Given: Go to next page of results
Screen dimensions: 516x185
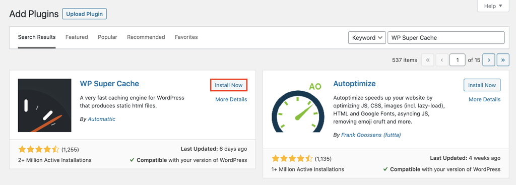Looking at the screenshot, I should (489, 60).
